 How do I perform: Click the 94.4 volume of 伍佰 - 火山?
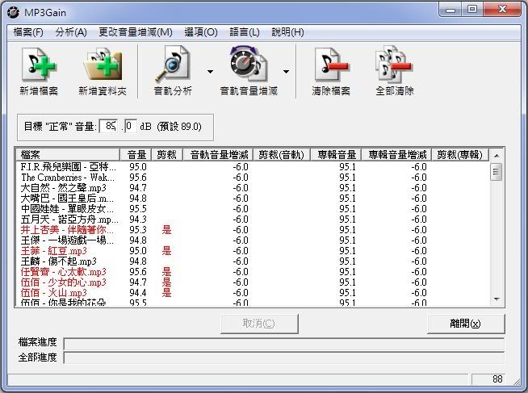(138, 293)
